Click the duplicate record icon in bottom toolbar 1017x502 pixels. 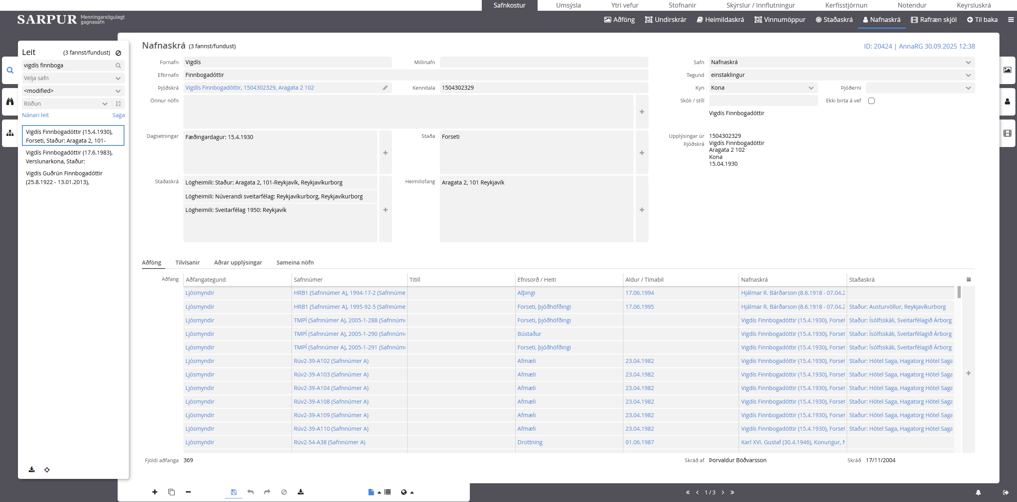[x=171, y=492]
